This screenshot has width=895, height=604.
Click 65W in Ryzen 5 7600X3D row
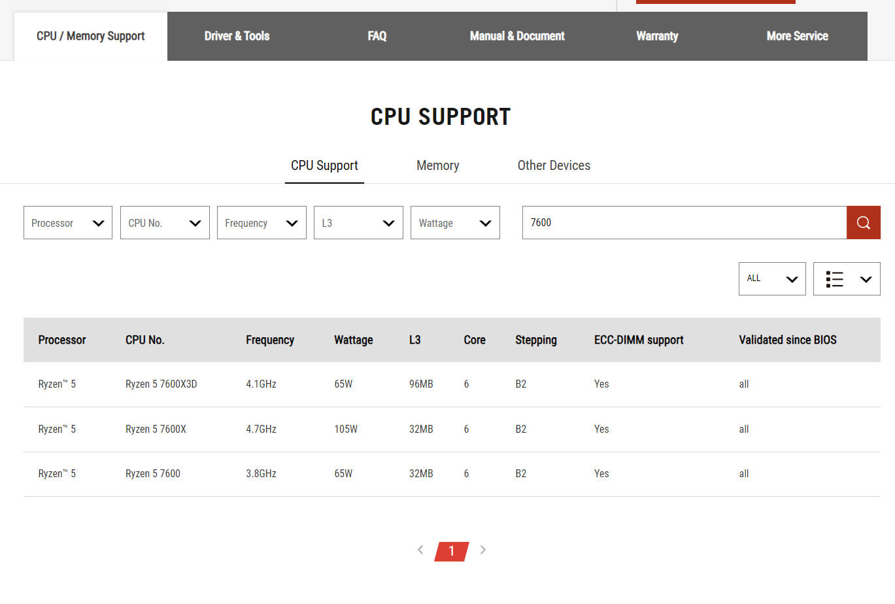click(343, 384)
